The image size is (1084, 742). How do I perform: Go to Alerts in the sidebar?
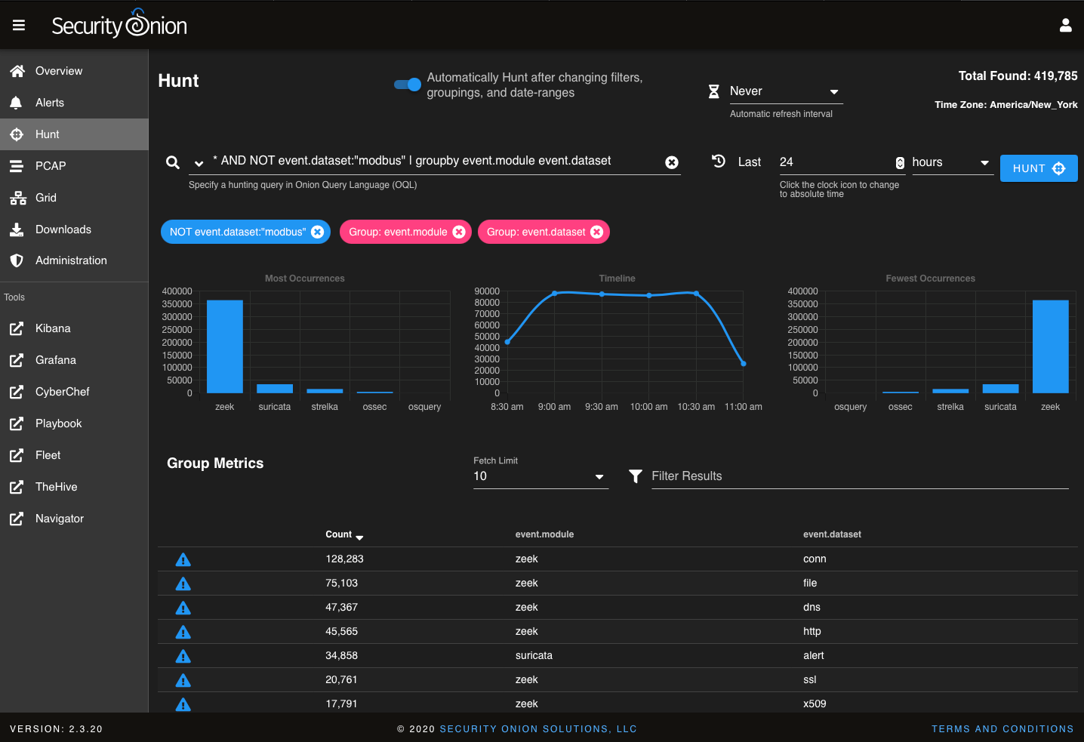point(50,103)
